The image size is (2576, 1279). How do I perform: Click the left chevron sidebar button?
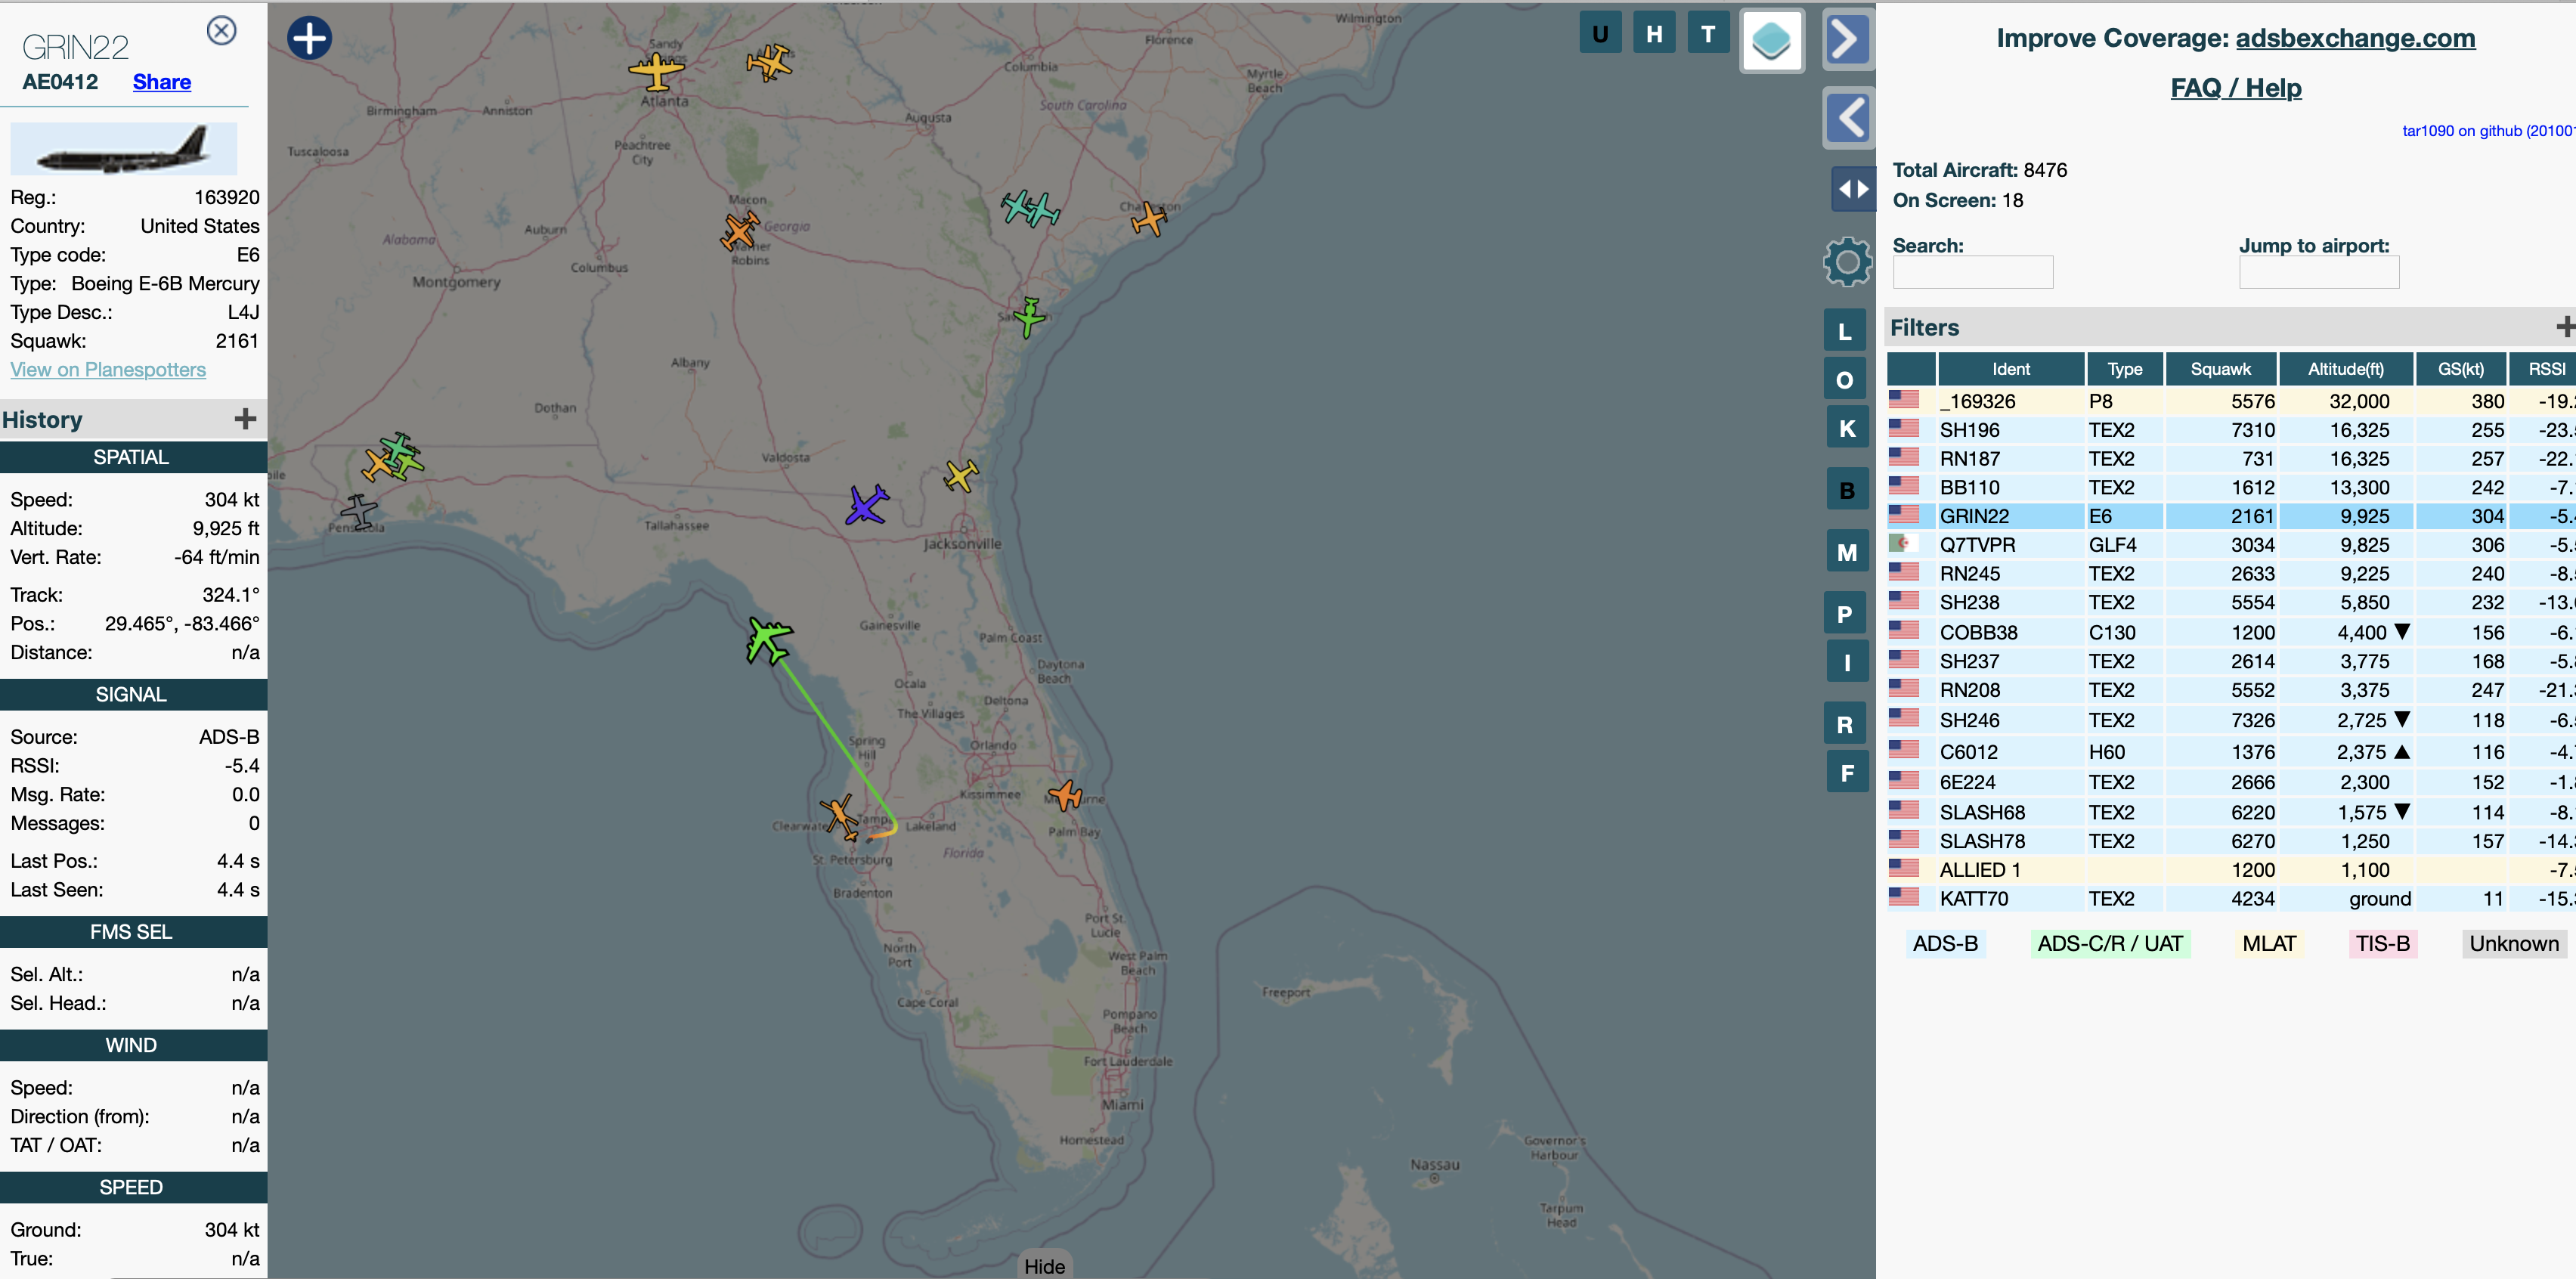[x=1848, y=118]
